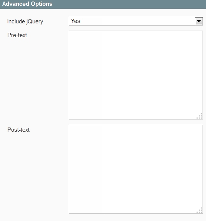The image size is (206, 221).
Task: Click the Yes value in jQuery selector
Action: [x=76, y=21]
